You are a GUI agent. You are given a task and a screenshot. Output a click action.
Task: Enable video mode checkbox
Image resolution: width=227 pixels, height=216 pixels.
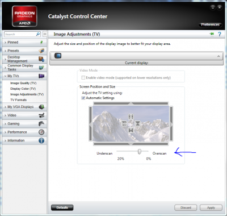(83, 77)
